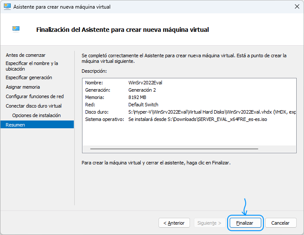
Task: Select the Nombre WinSrv2022Eval value
Action: [145, 83]
